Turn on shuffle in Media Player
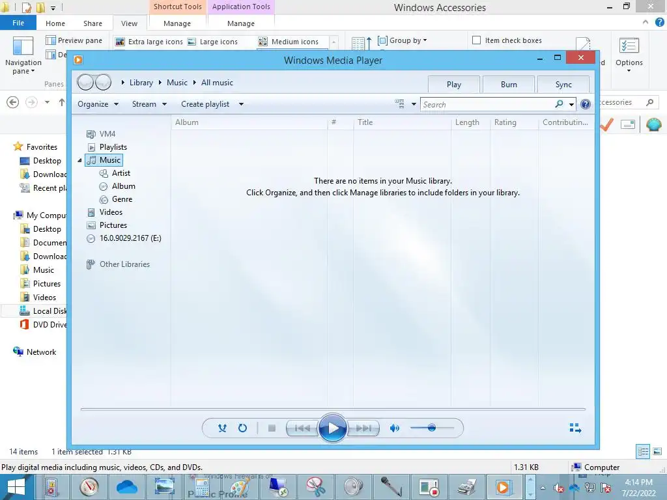667x500 pixels. click(x=222, y=428)
